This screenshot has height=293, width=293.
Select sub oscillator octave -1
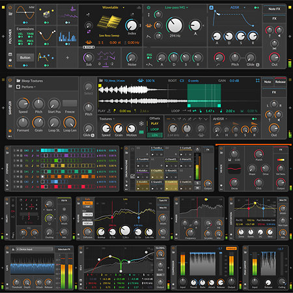point(105,64)
